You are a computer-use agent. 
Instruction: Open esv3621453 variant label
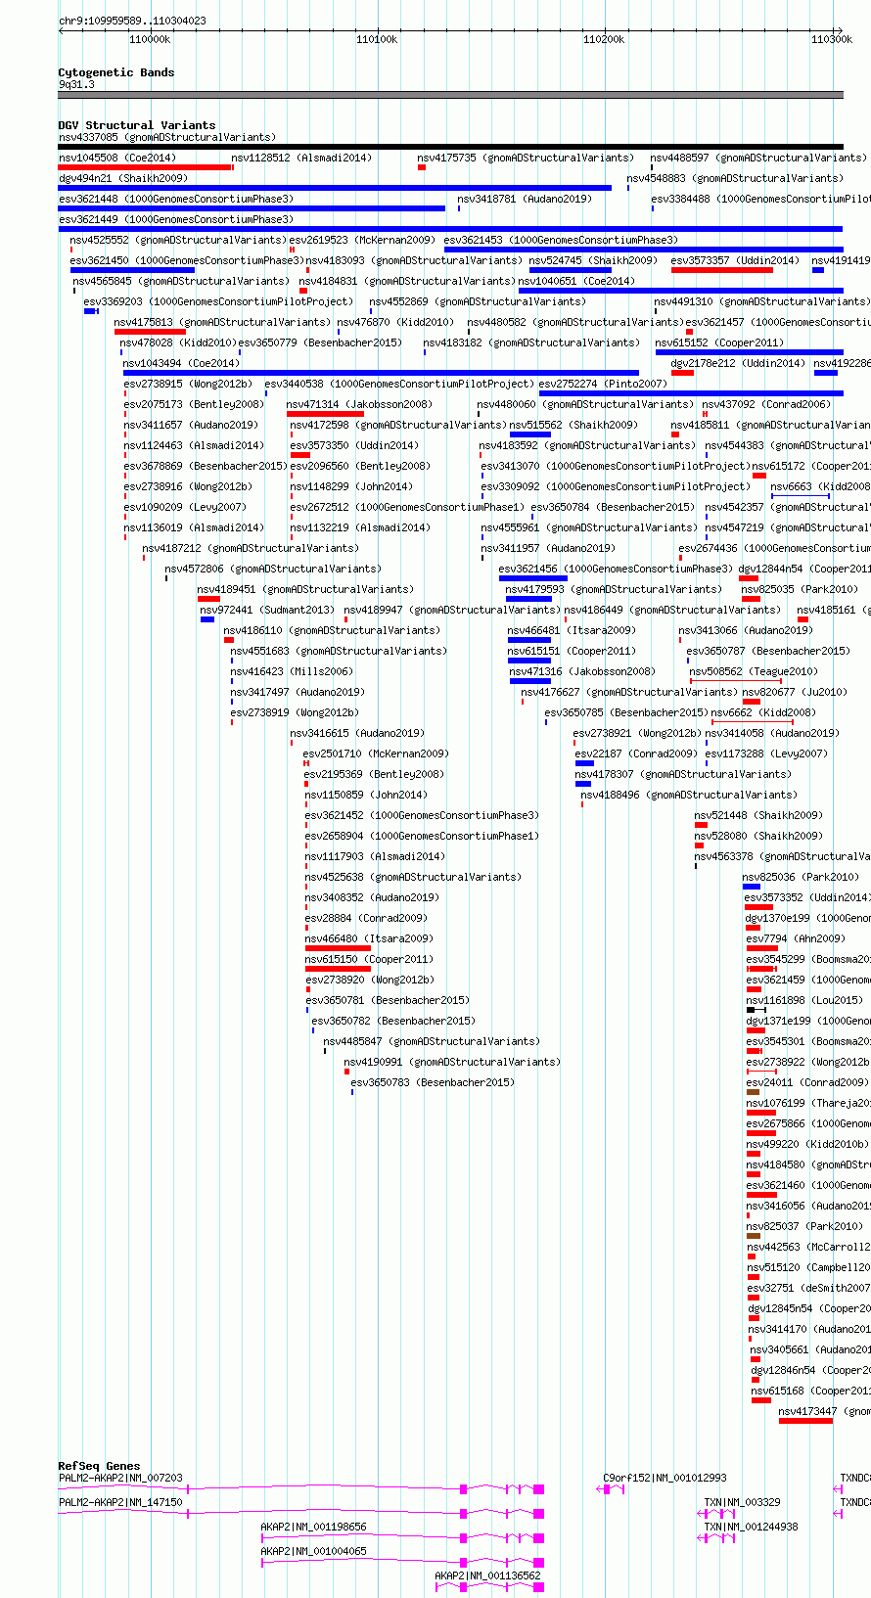pos(561,240)
